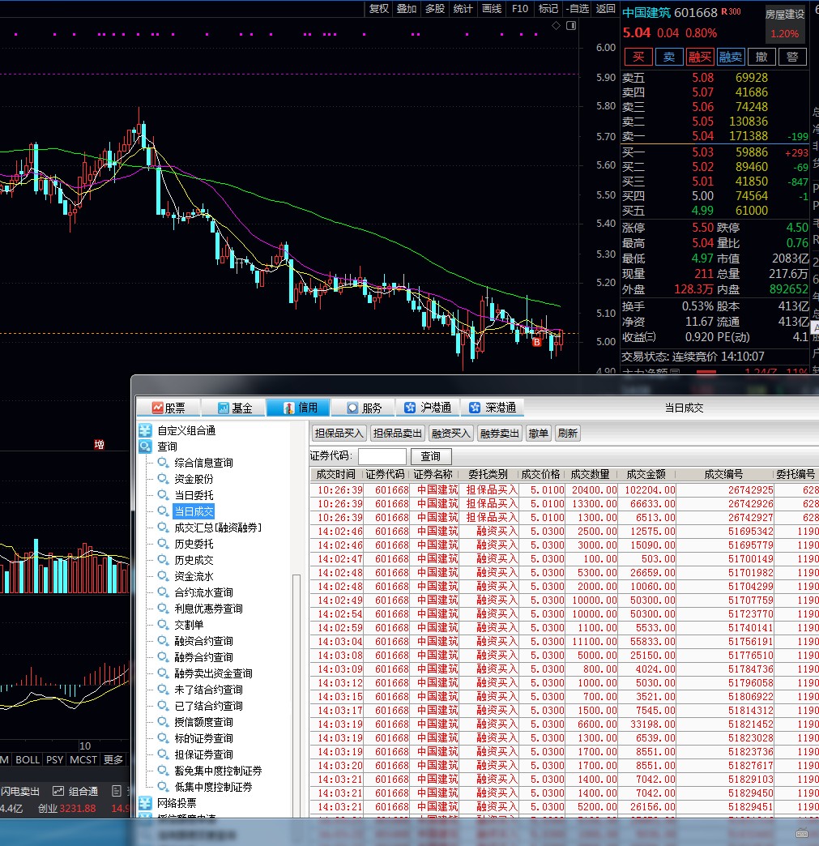Image resolution: width=819 pixels, height=846 pixels.
Task: Select the BOLL indicator tab
Action: pos(28,759)
